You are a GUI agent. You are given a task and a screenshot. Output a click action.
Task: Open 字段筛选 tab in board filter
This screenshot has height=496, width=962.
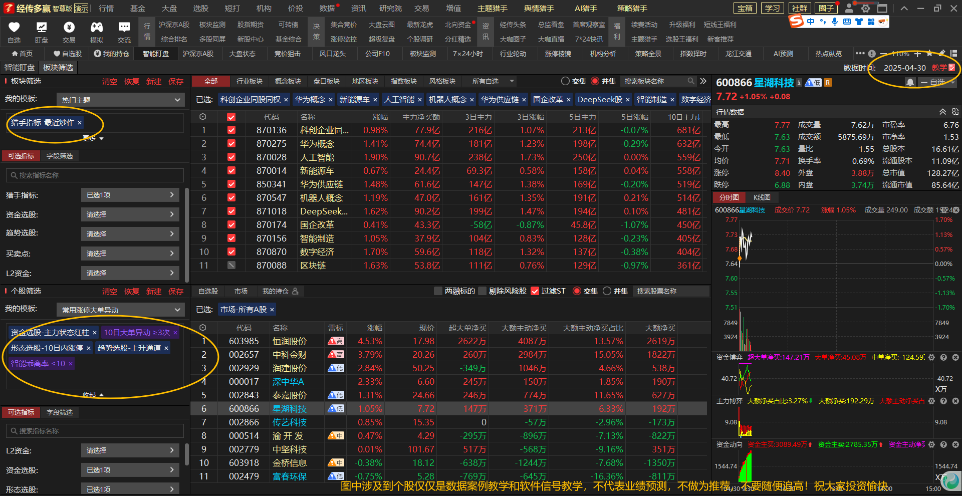point(60,156)
